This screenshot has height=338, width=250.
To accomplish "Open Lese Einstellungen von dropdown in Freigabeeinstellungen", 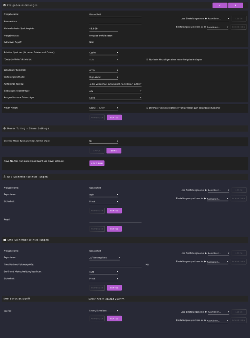I will [x=219, y=19].
